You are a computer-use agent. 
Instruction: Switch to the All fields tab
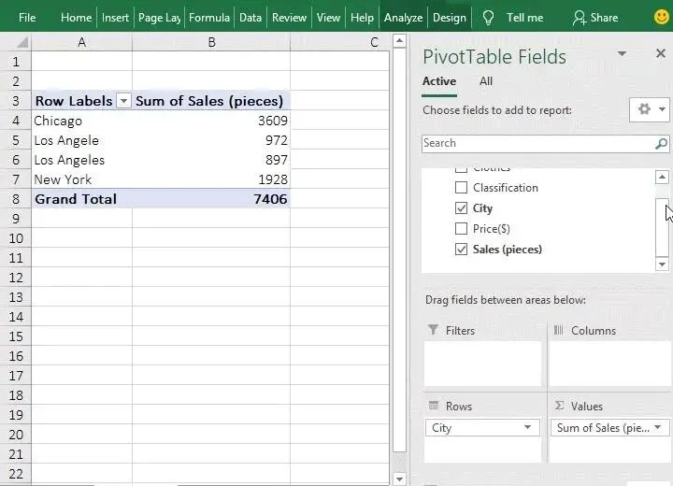pos(486,81)
